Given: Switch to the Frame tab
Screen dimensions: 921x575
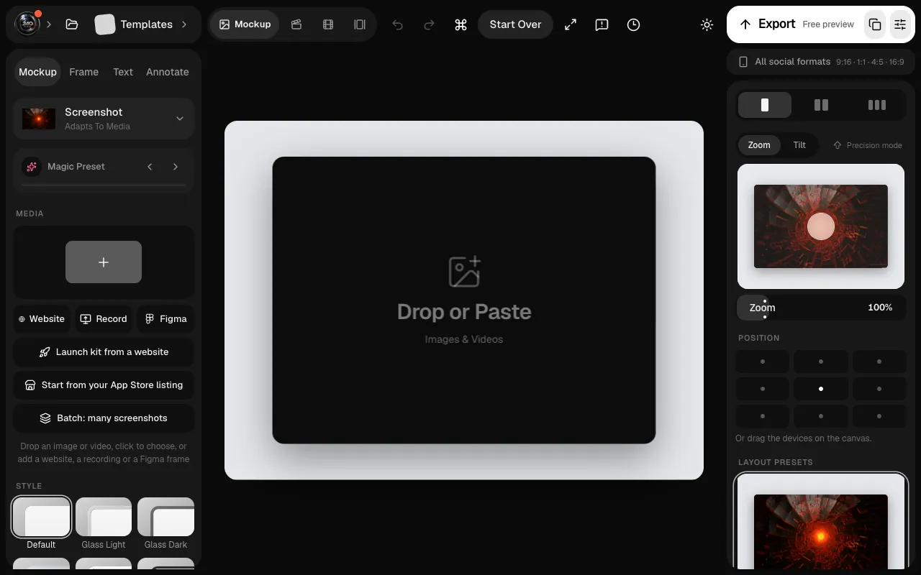Looking at the screenshot, I should click(83, 72).
